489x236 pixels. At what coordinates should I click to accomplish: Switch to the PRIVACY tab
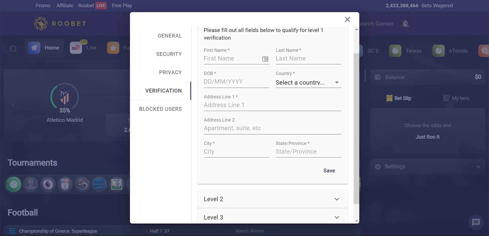pyautogui.click(x=170, y=72)
